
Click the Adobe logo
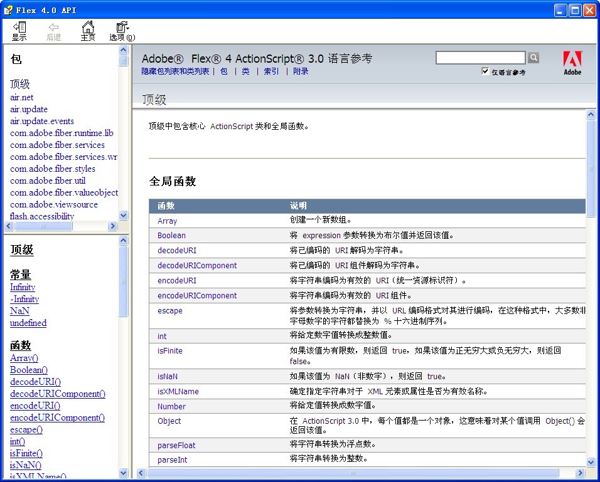pyautogui.click(x=572, y=63)
